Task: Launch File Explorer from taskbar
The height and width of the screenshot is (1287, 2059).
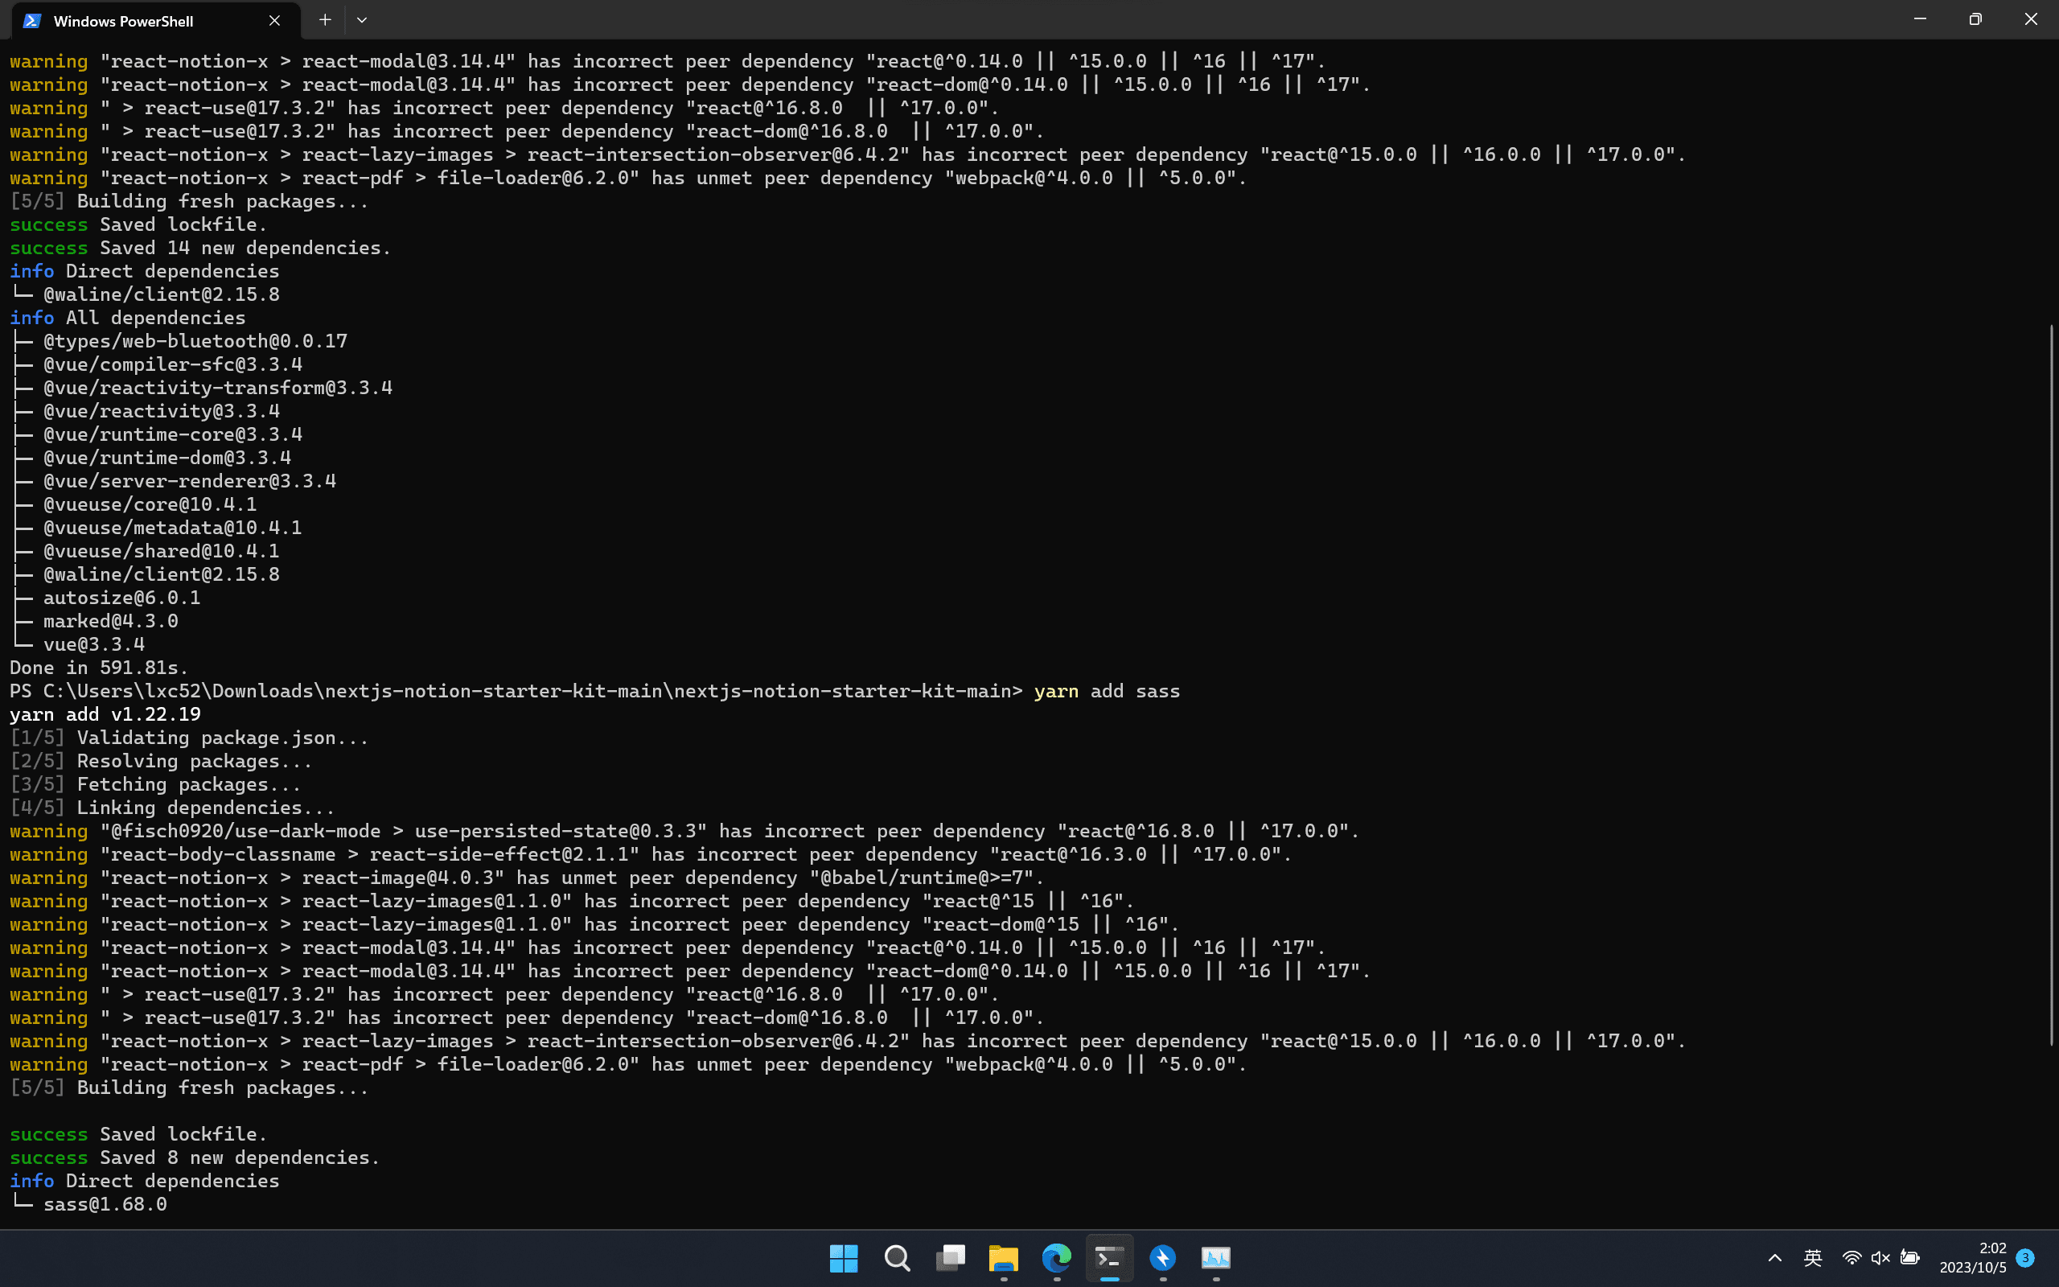Action: [1003, 1258]
